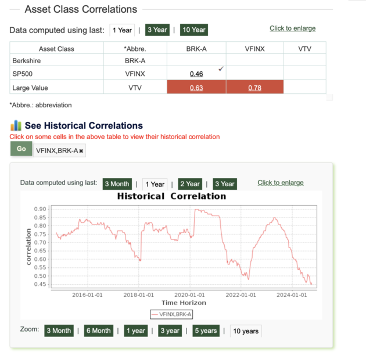
Task: Click the VFINX abbreviation in the SP500 row
Action: point(135,74)
